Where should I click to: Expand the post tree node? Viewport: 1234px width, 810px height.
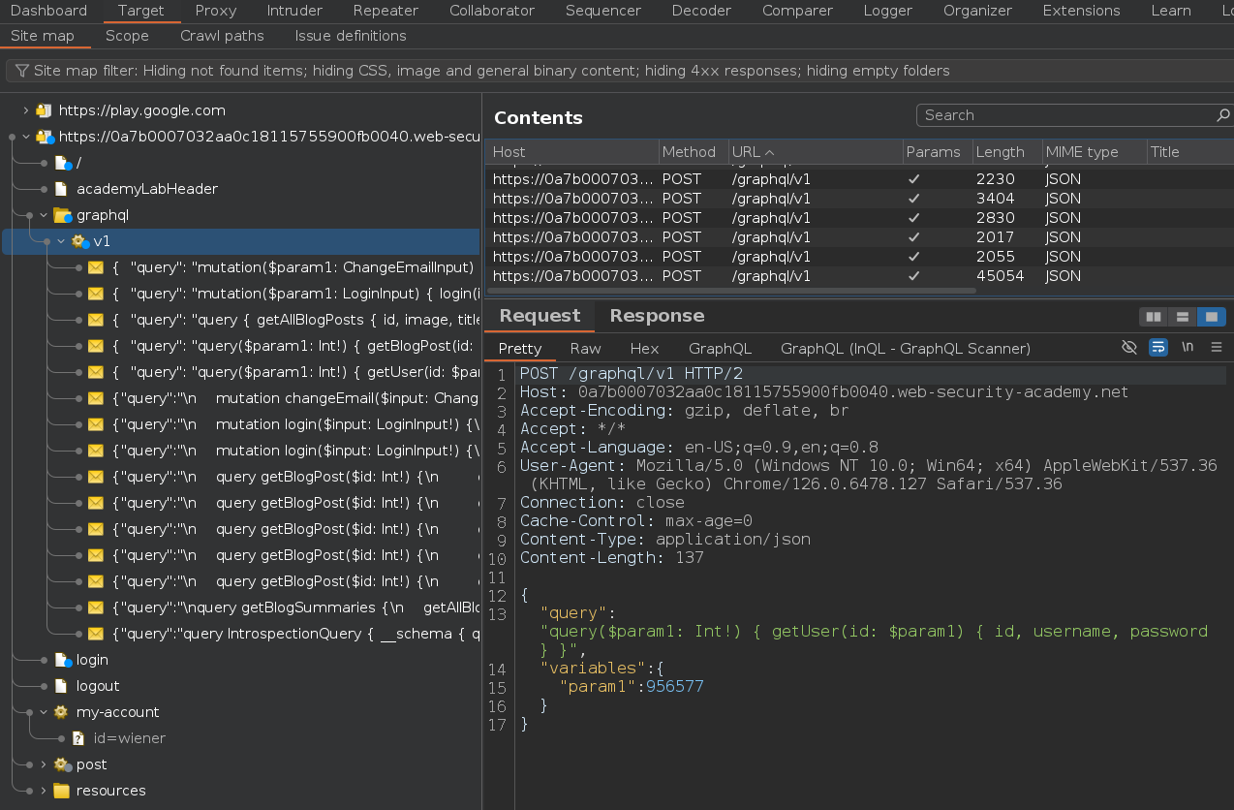(x=44, y=764)
